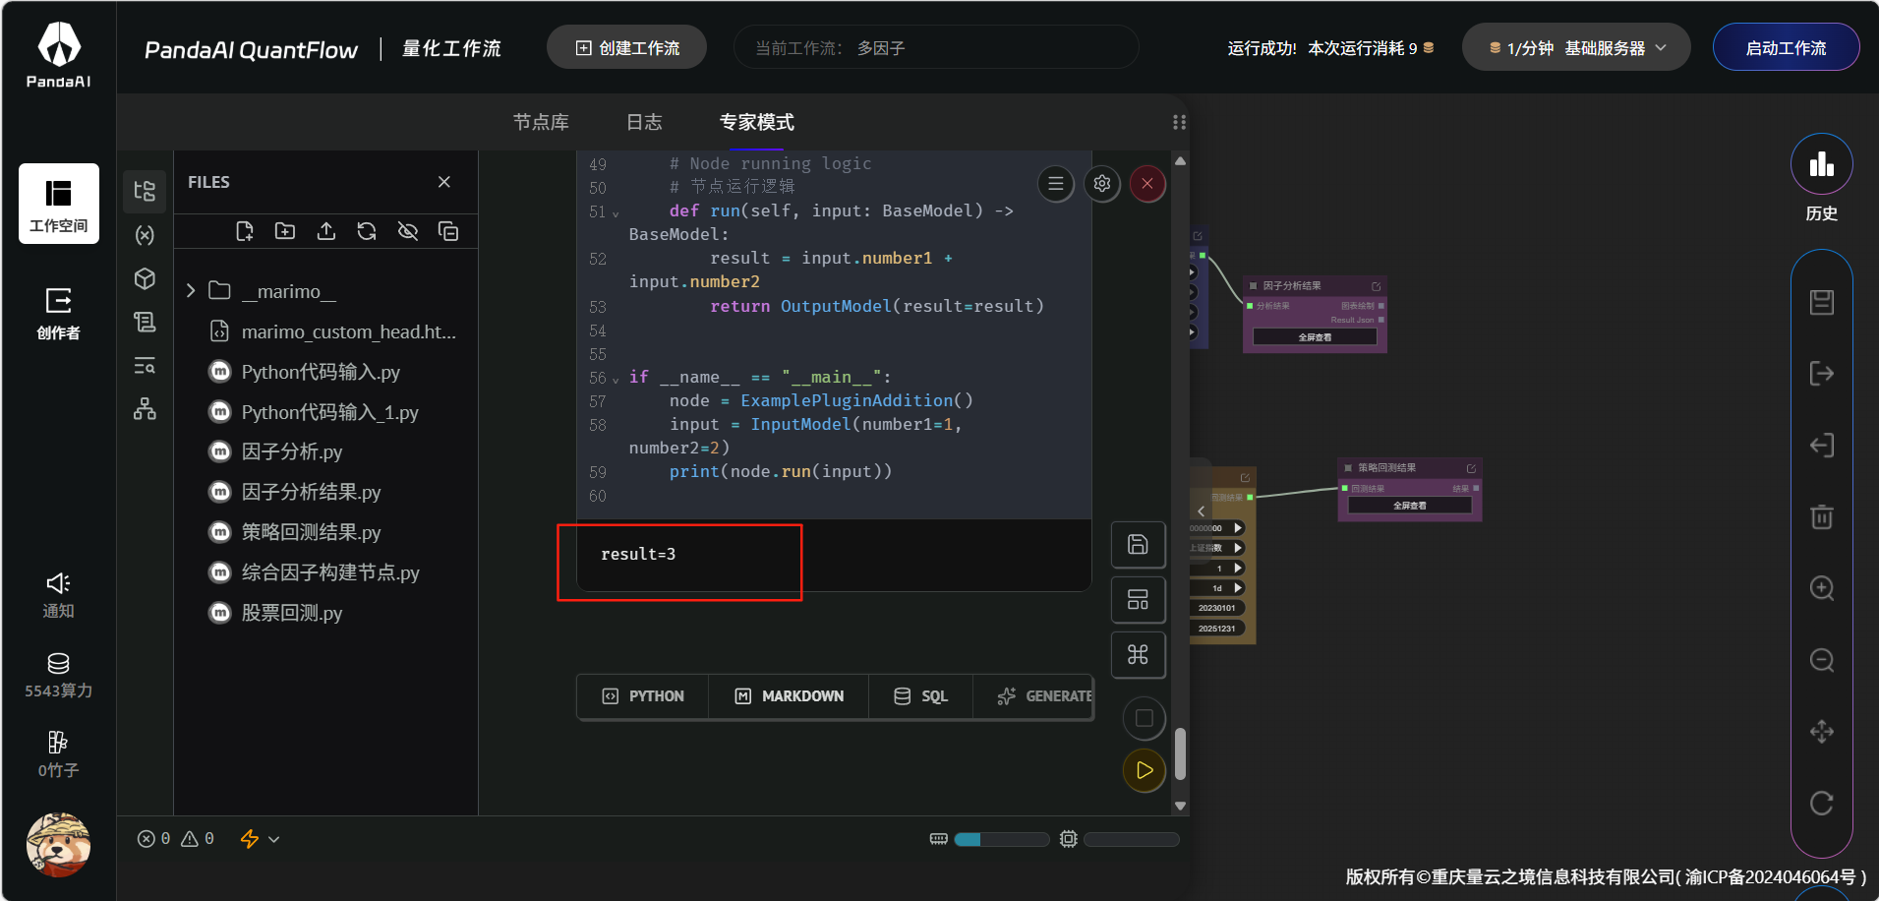Open the 基础服务器 server dropdown

click(1576, 47)
